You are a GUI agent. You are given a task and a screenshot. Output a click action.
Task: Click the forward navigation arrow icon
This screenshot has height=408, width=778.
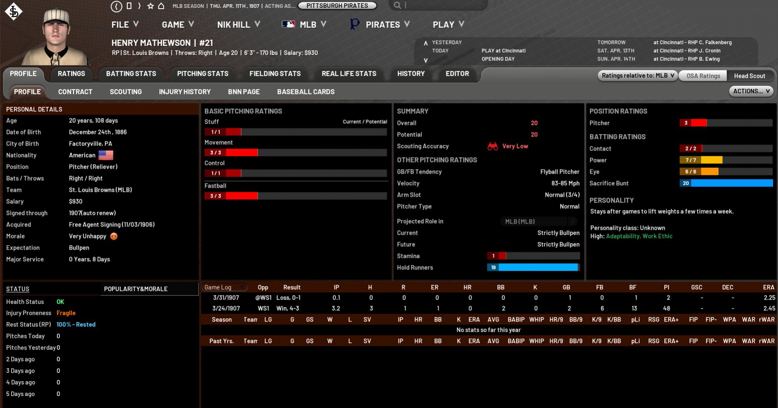[139, 6]
